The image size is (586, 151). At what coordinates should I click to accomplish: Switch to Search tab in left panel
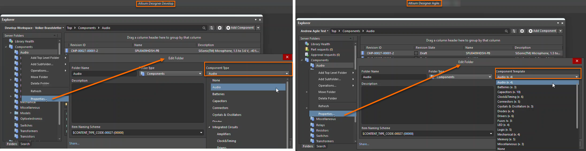pos(25,144)
